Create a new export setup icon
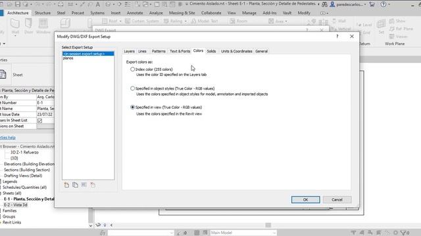This screenshot has width=421, height=236. point(66,185)
